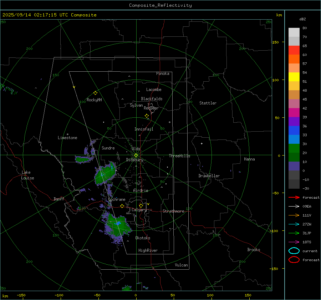Click the yellow diamond marker below RedDeer
321x300 pixels.
point(147,116)
